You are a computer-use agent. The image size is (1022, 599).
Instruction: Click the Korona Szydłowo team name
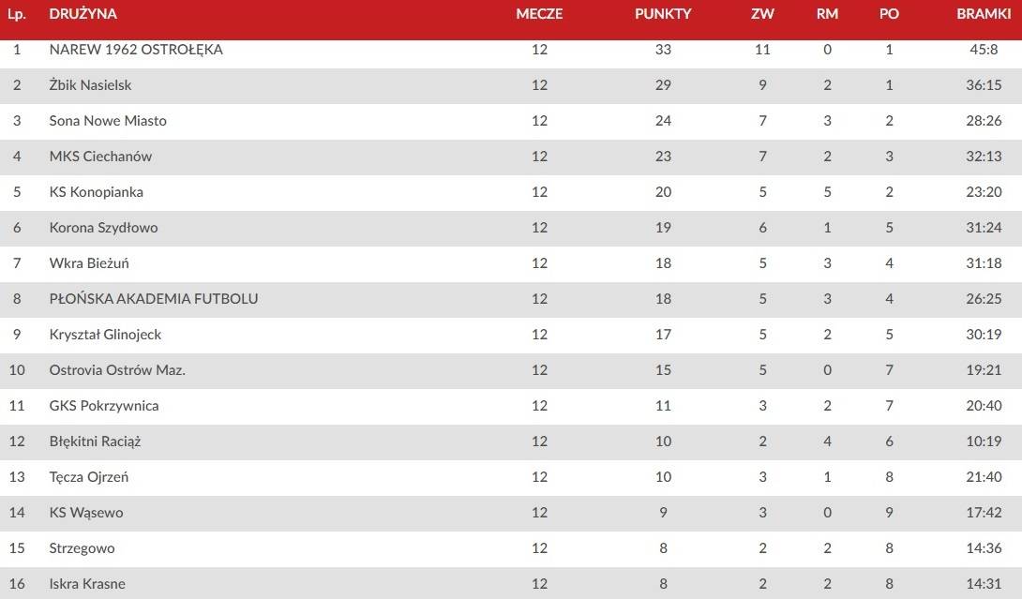[103, 228]
